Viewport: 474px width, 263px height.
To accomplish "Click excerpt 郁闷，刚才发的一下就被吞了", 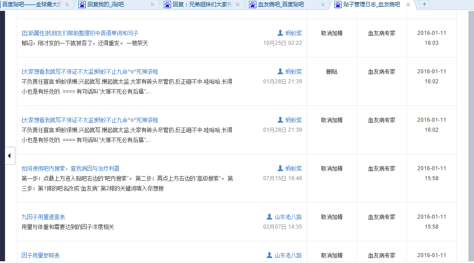I will pos(85,43).
